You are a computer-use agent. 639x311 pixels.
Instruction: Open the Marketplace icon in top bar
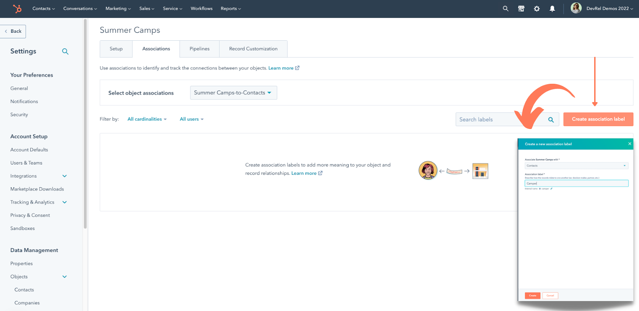click(521, 8)
